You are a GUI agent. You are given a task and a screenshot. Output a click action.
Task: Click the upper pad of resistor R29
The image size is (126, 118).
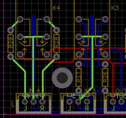click(11, 30)
